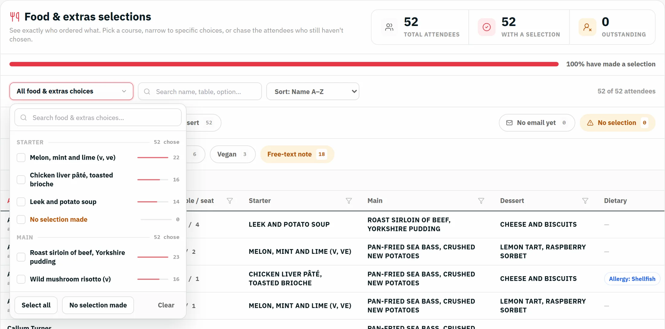Viewport: 665px width, 329px height.
Task: Select the No email yet chip
Action: pos(537,123)
